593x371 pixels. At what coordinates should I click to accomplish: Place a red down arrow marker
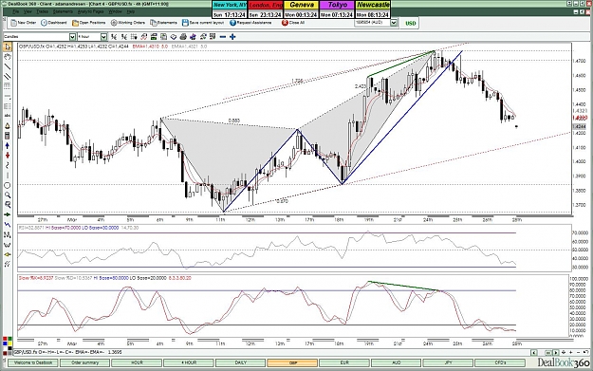(8, 156)
